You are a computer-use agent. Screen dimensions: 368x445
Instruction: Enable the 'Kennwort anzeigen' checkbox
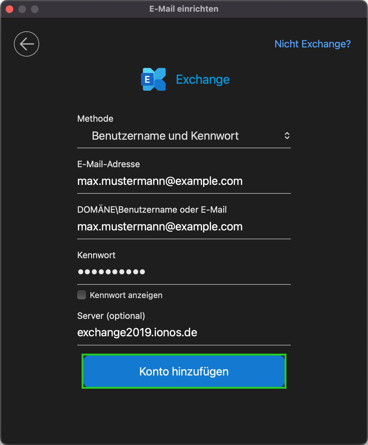click(x=82, y=295)
